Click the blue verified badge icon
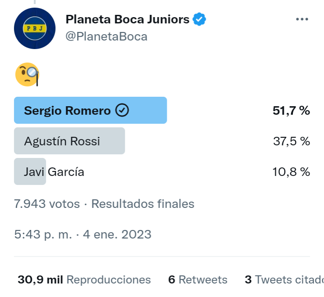 199,19
